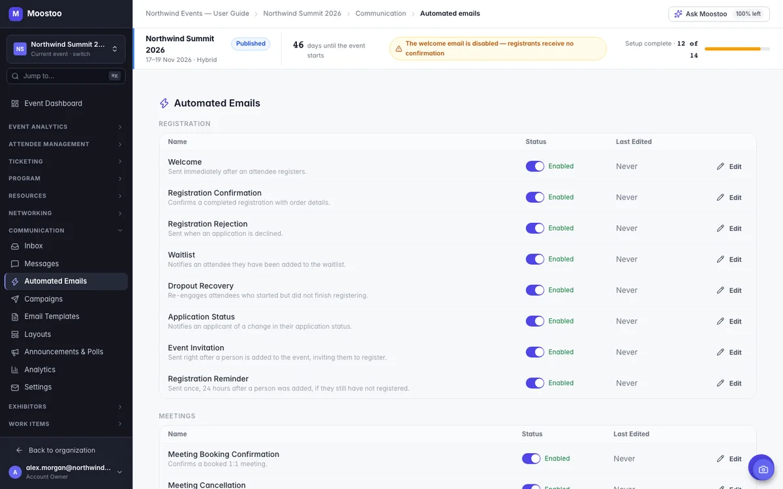Click the back arrow icon beside Back to organization
The image size is (783, 489).
(20, 451)
